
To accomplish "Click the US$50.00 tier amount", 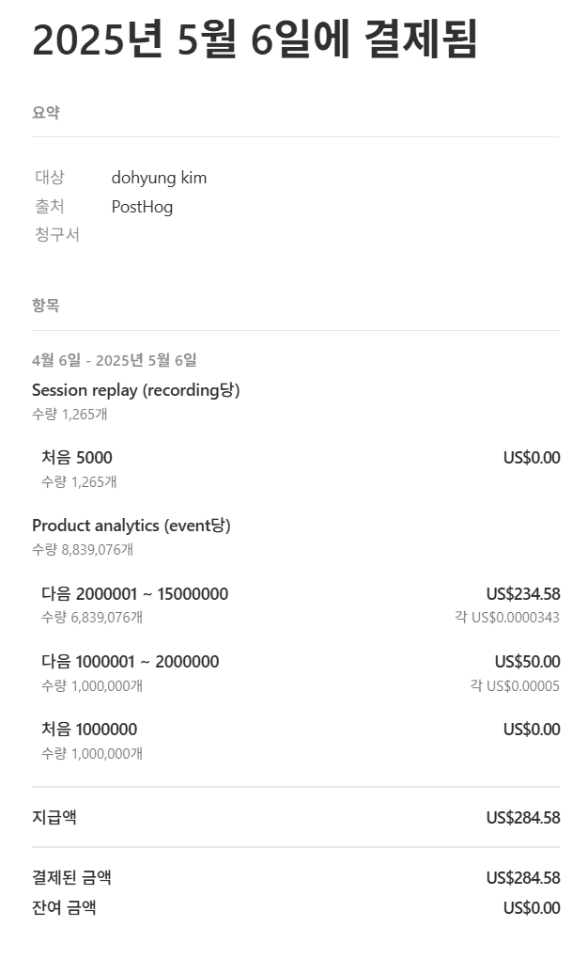I will pos(528,662).
